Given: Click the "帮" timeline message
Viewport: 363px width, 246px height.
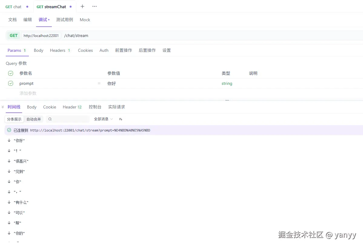Looking at the screenshot, I should point(17,223).
